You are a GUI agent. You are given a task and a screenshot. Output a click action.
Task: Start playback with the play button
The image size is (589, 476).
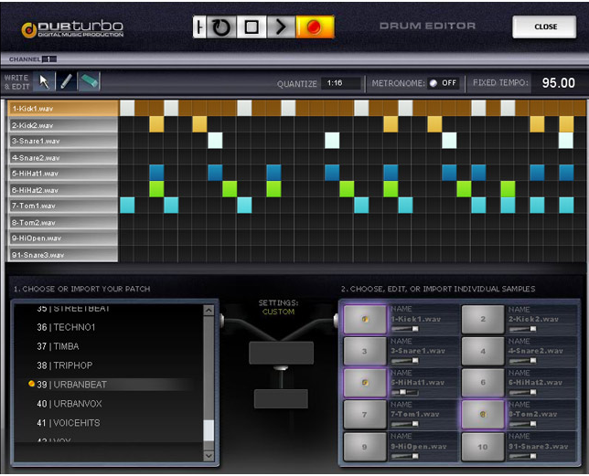(x=281, y=27)
